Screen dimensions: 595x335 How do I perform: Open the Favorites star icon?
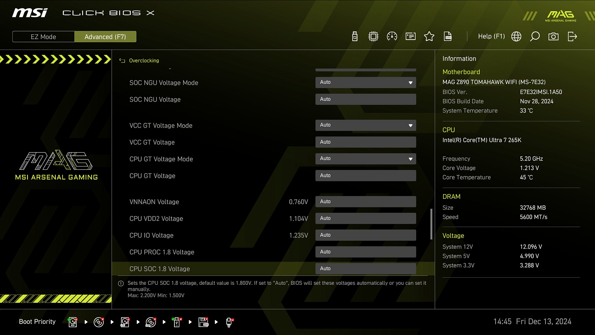[429, 36]
